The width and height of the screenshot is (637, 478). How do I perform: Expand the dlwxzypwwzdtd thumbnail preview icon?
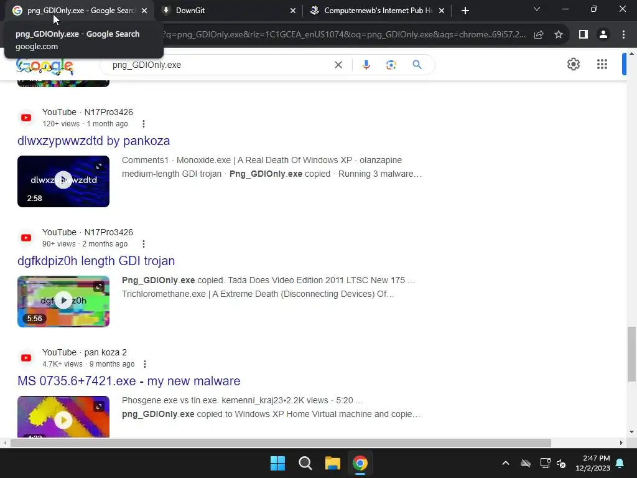(x=99, y=166)
